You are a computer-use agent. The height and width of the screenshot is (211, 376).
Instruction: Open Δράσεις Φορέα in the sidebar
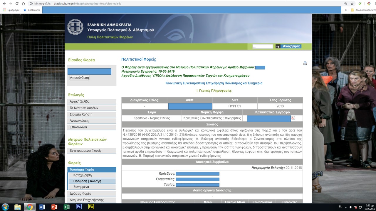tap(92, 193)
